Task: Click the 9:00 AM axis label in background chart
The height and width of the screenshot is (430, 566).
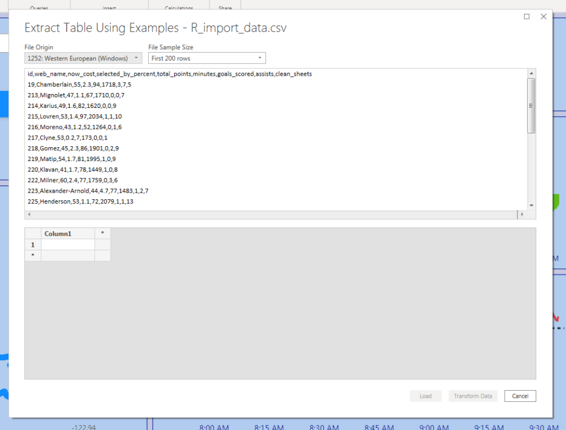Action: pos(434,427)
